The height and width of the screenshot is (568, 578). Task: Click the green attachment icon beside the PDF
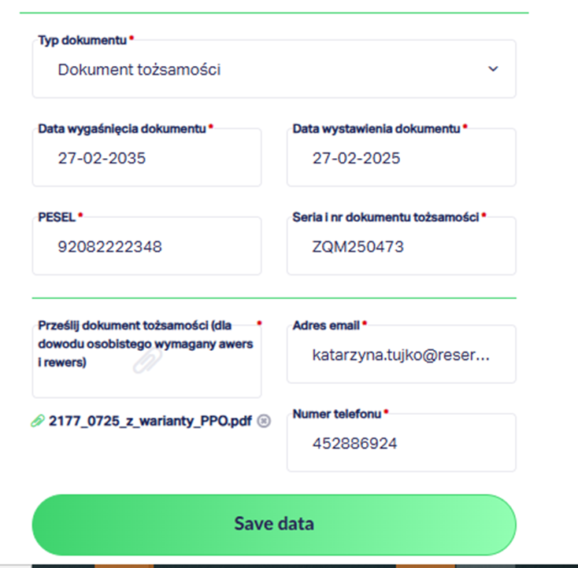(x=38, y=421)
